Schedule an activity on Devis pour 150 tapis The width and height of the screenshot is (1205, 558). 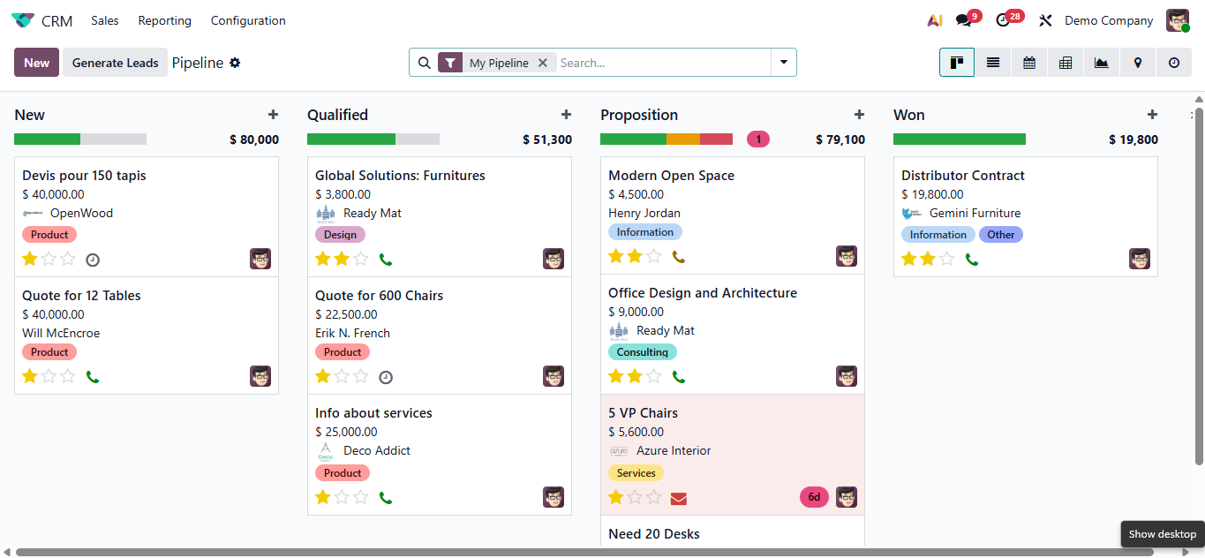(91, 259)
